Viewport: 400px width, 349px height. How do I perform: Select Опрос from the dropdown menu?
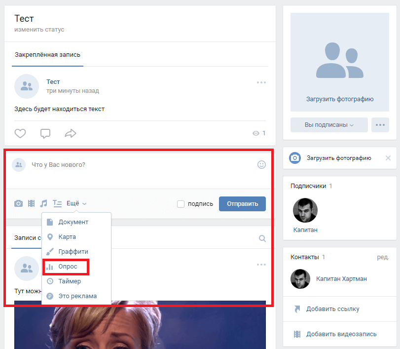tap(68, 267)
